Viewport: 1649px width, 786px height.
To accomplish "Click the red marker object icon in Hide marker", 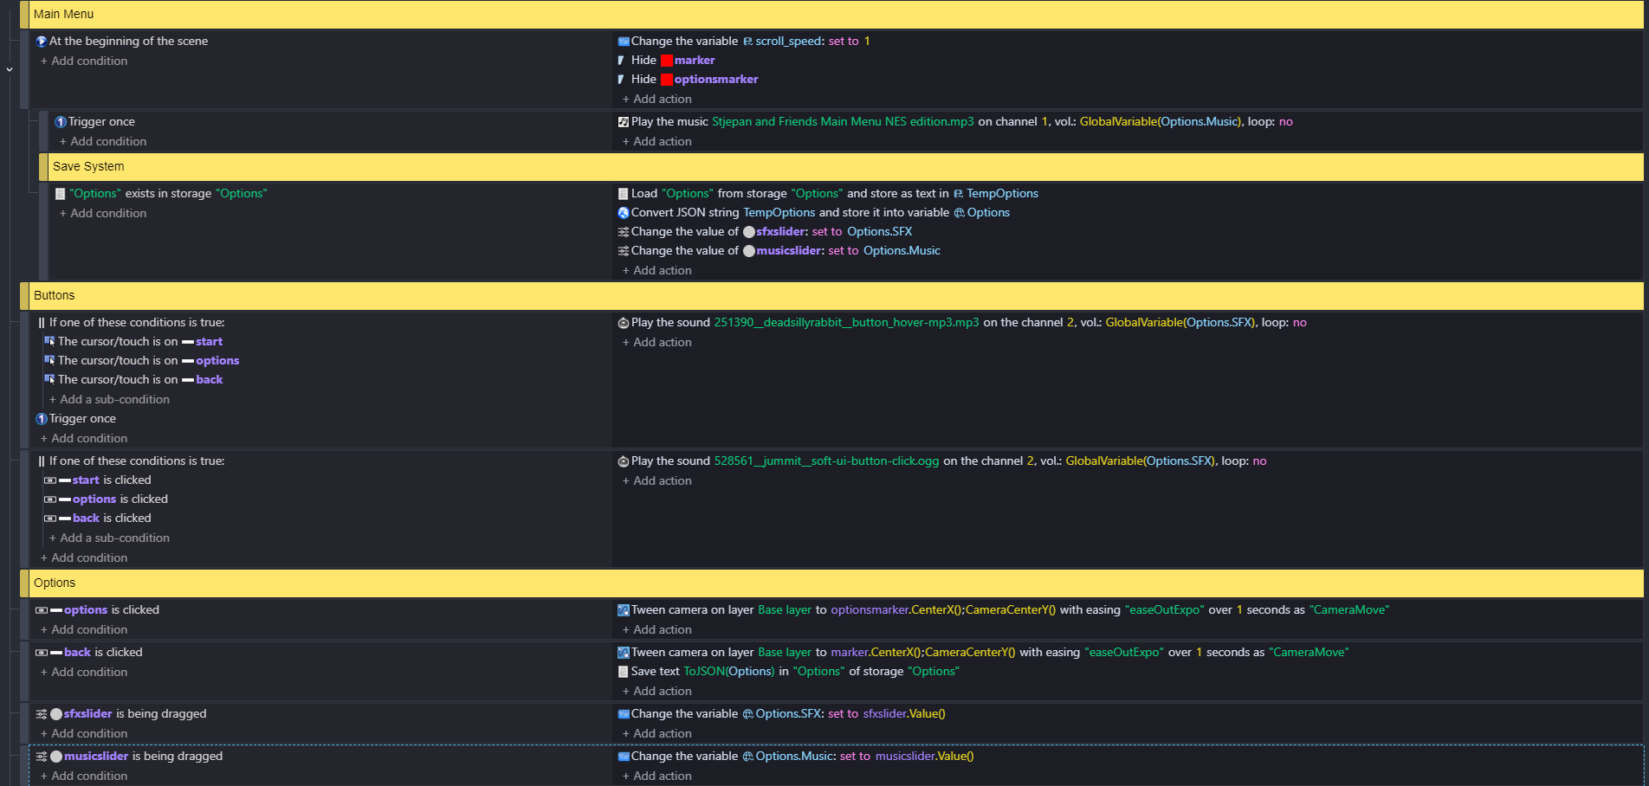I will click(667, 61).
